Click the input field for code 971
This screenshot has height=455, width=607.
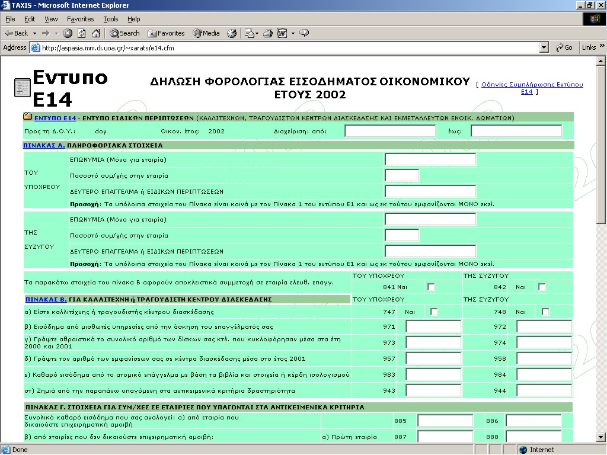(x=433, y=326)
